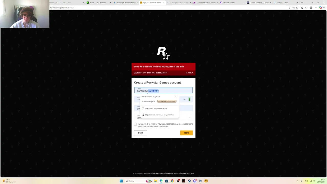Close the Stream - Kick Dashboard tab
Image resolution: width=327 pixels, height=184 pixels.
[x=110, y=3]
